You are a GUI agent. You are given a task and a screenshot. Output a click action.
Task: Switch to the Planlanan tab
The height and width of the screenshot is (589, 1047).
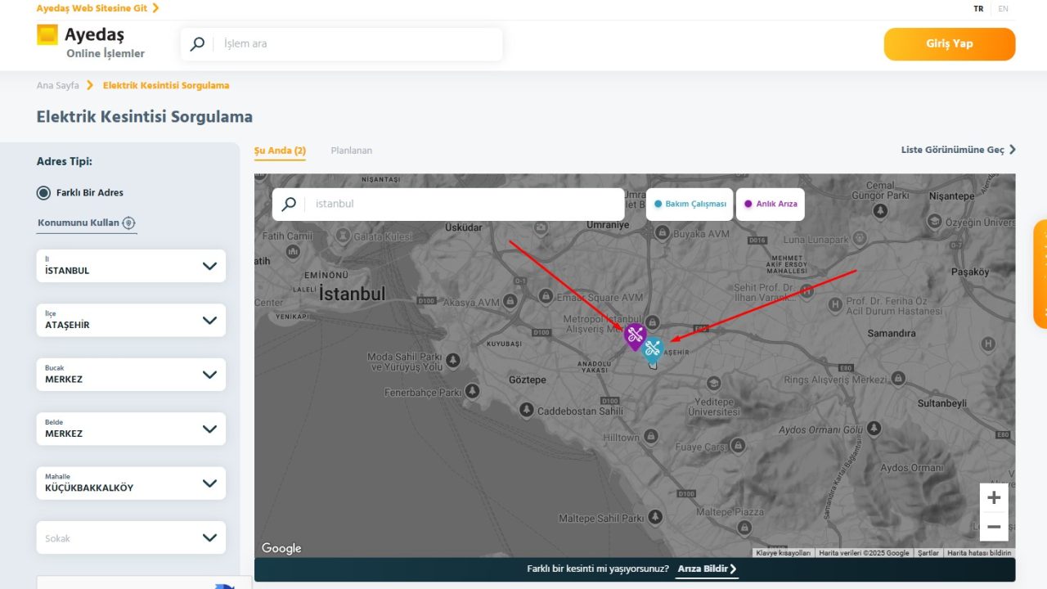351,151
